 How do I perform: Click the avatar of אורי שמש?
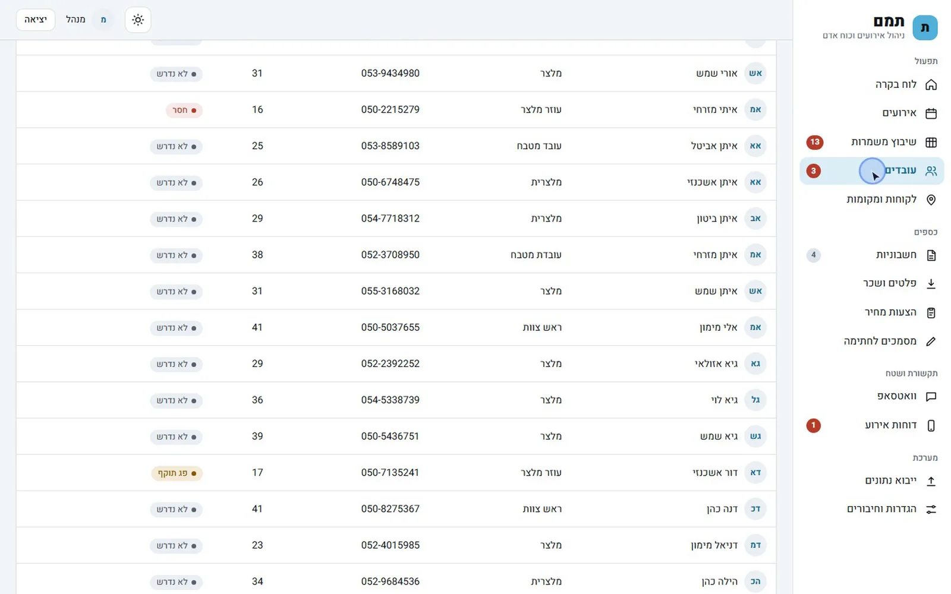[755, 73]
